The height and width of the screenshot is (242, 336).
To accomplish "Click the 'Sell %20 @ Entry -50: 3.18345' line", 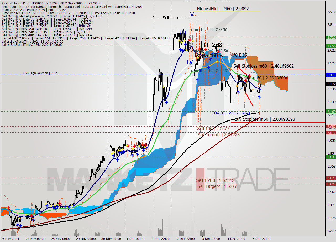I will (46, 32).
